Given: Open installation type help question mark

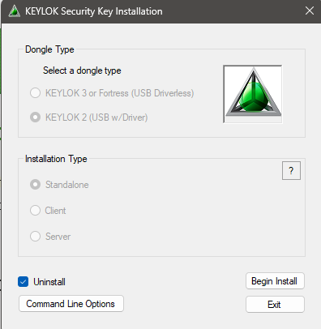Looking at the screenshot, I should [291, 170].
